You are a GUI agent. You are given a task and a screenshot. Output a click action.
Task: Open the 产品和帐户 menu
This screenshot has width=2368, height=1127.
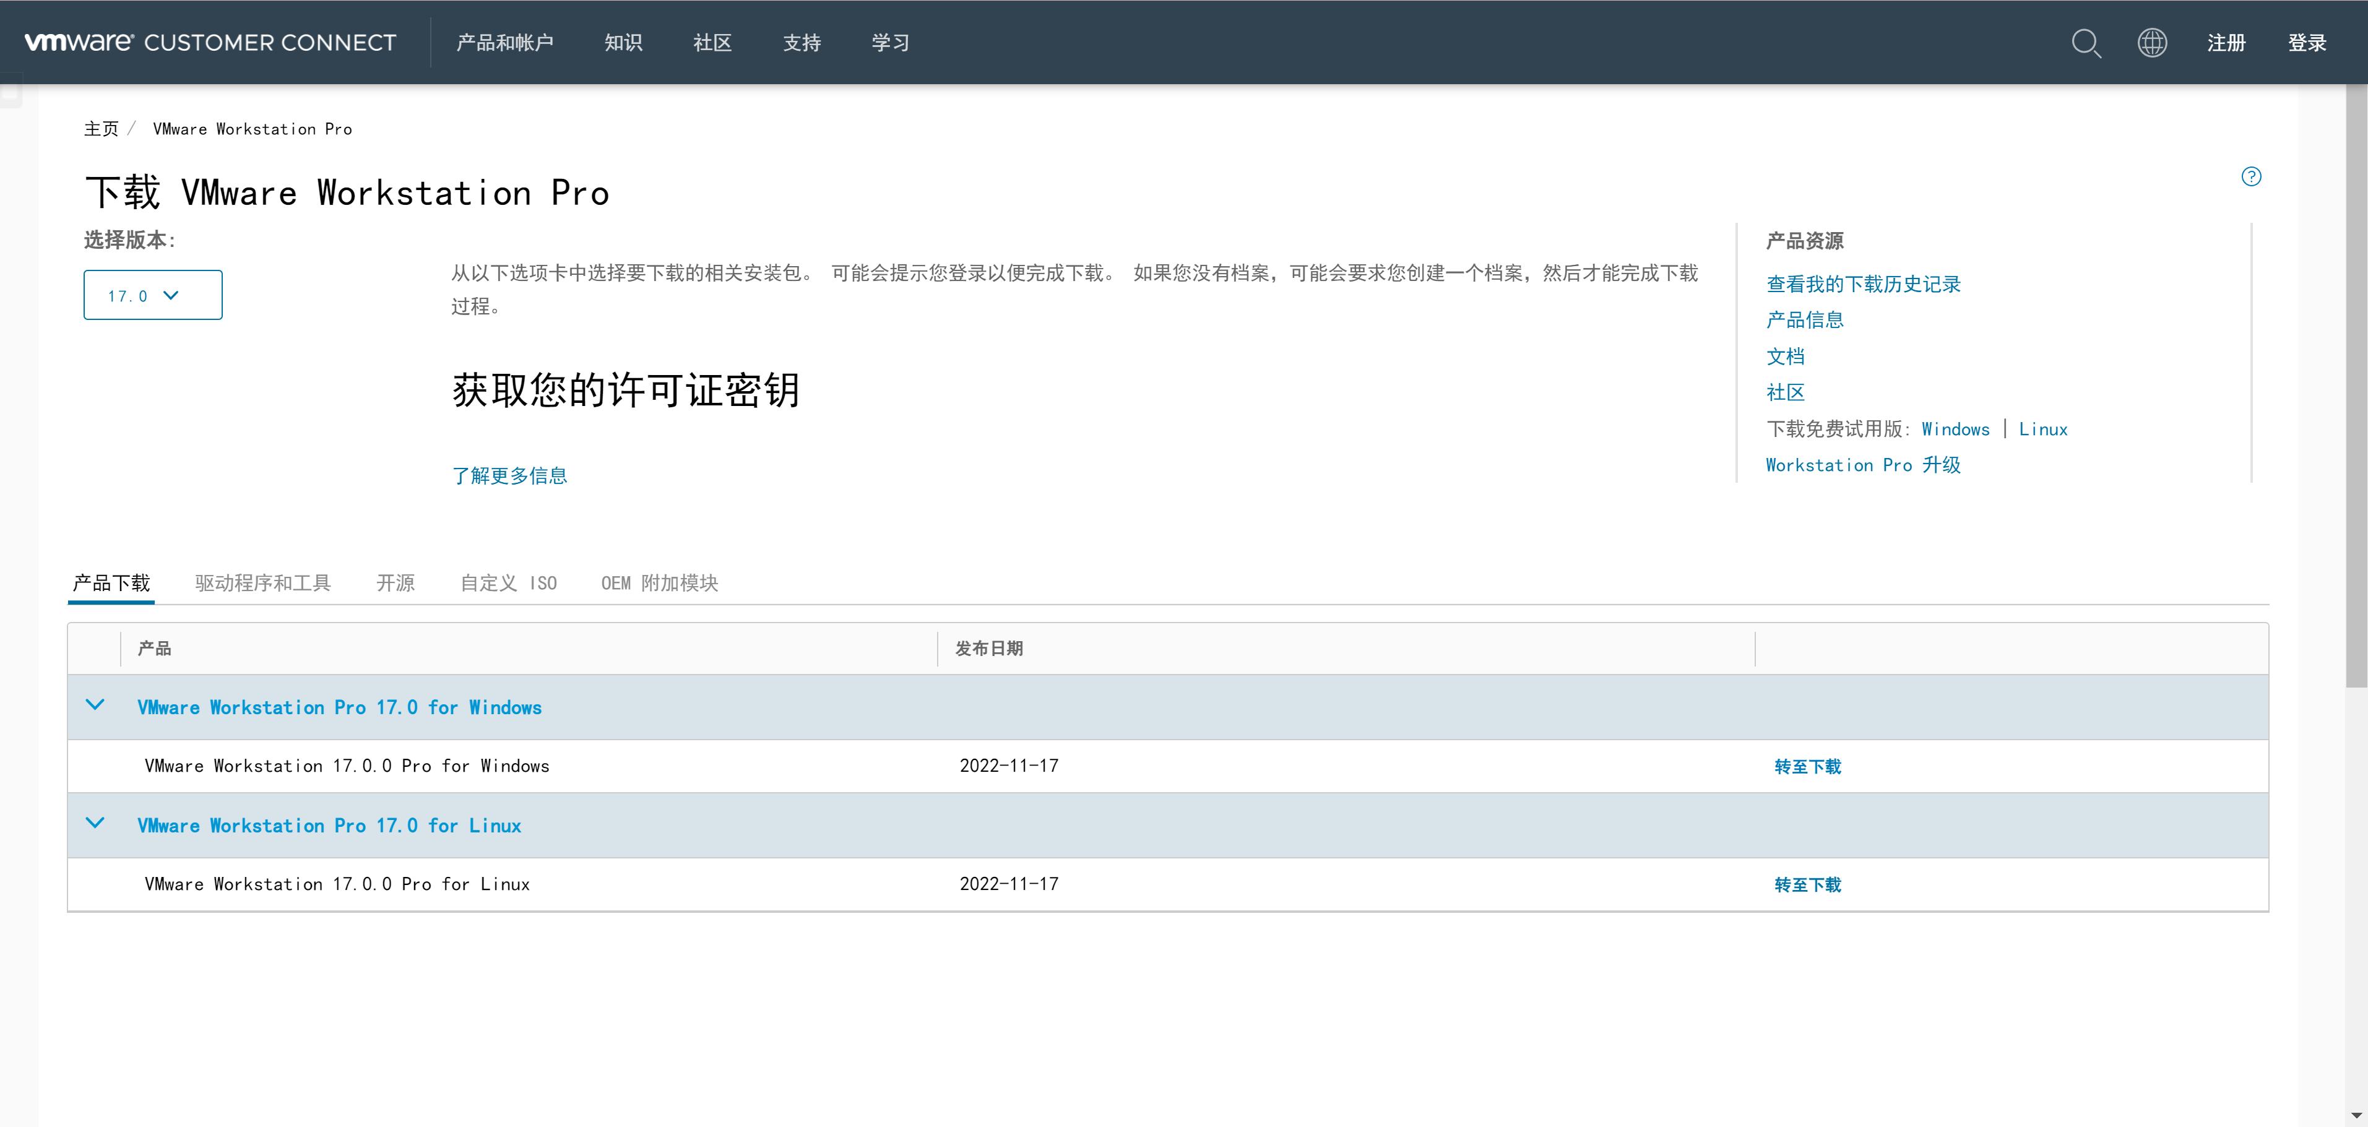pos(504,42)
